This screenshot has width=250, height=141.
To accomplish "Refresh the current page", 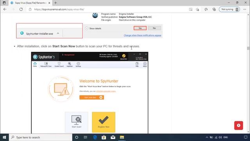I will point(21,9).
